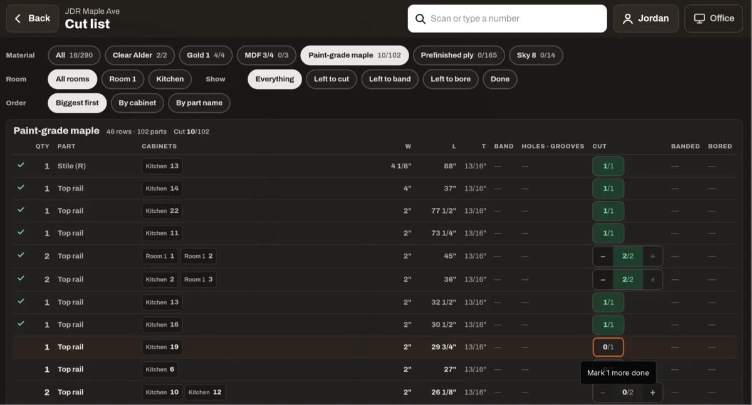Show only parts Left to cut
This screenshot has width=752, height=405.
tap(332, 79)
